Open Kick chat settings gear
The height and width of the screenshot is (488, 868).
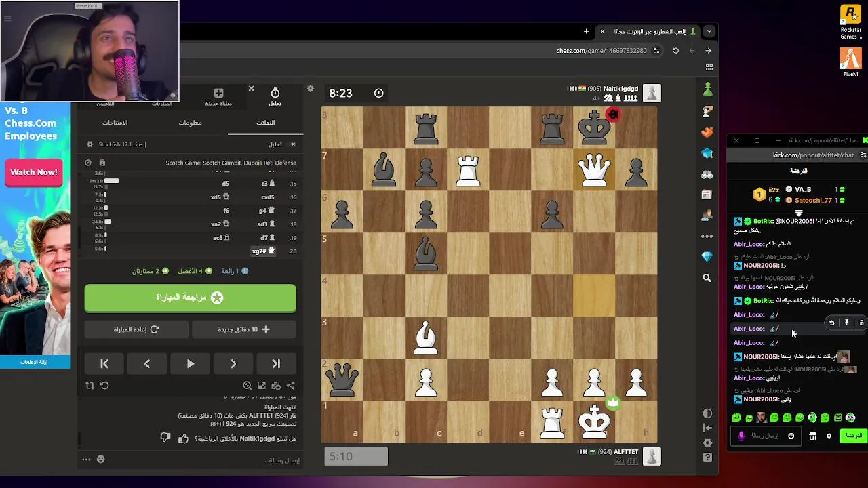point(829,436)
